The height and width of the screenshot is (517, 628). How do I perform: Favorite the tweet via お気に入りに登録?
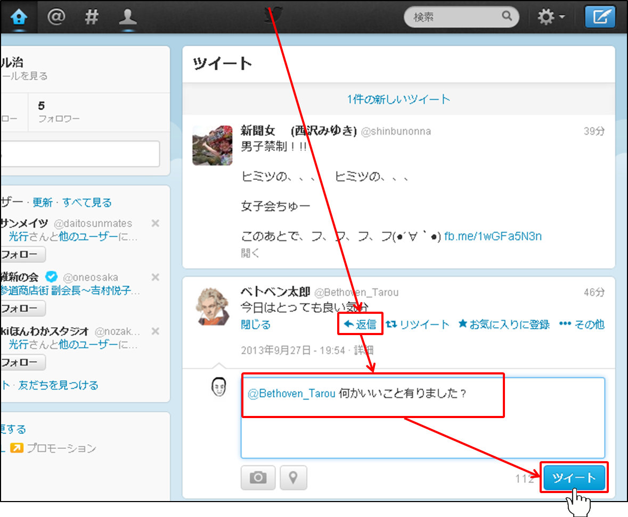coord(503,324)
